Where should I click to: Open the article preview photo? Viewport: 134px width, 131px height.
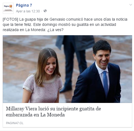67,69
